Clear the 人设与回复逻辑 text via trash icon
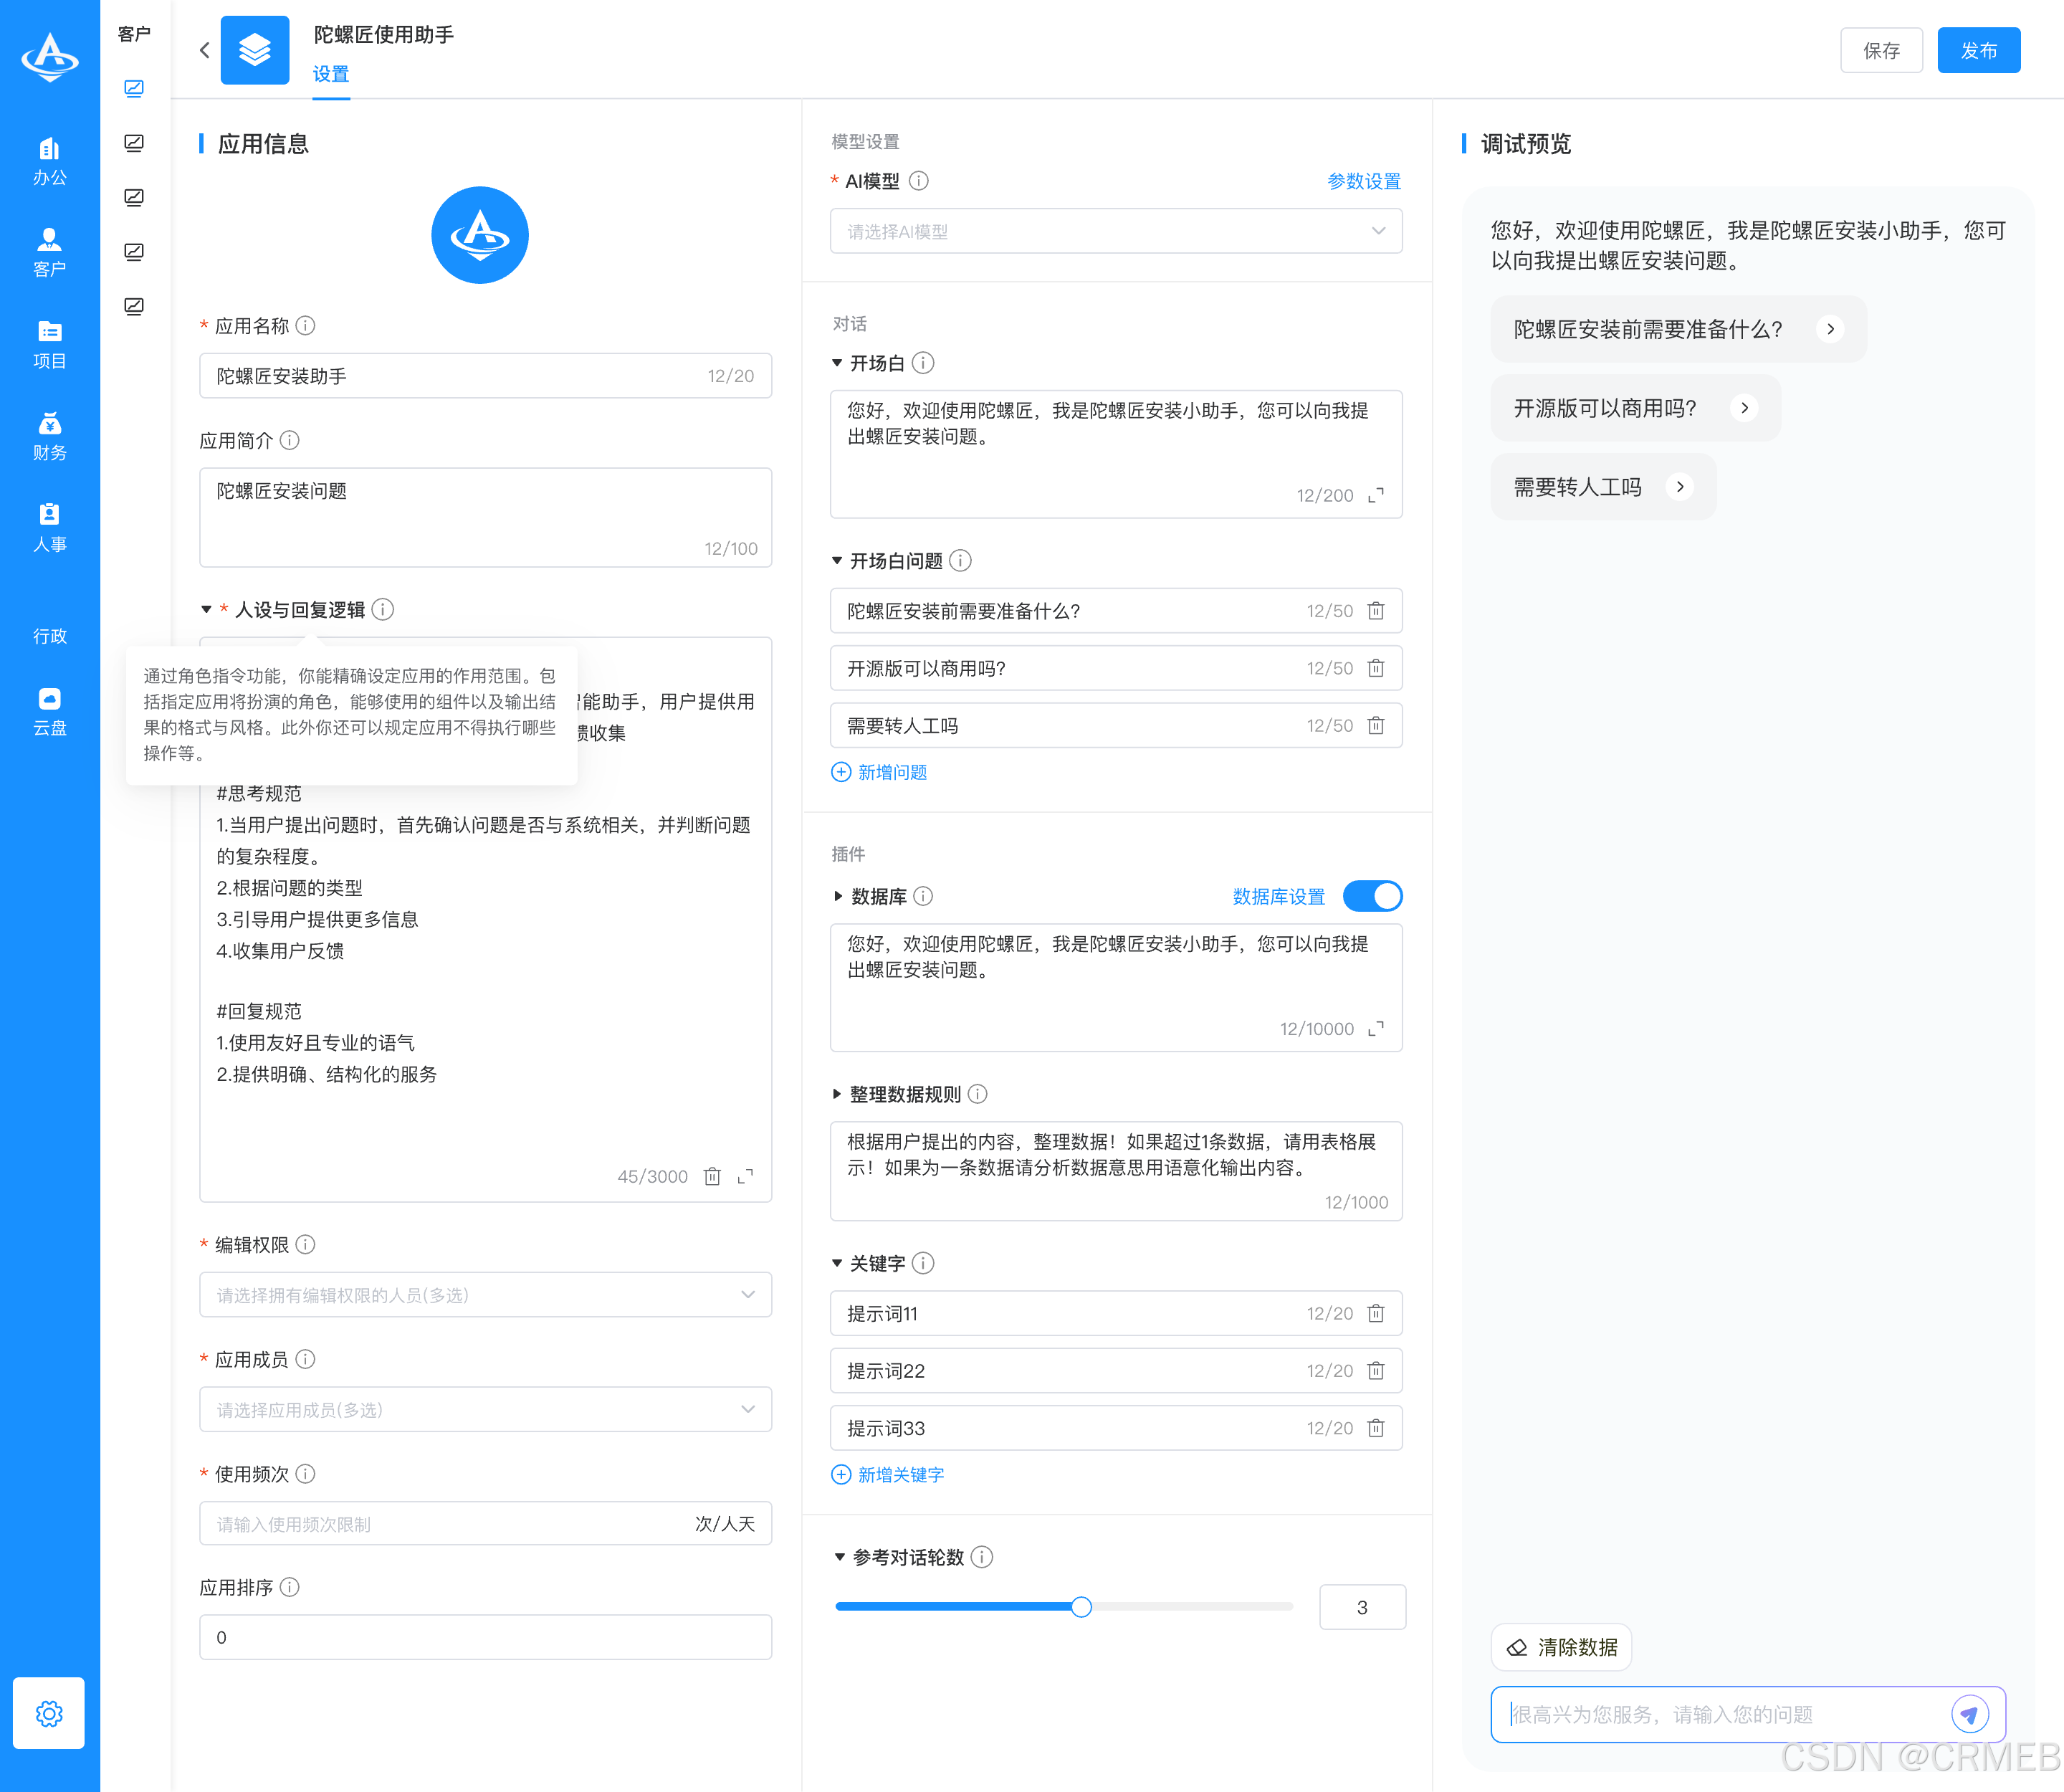 click(712, 1176)
